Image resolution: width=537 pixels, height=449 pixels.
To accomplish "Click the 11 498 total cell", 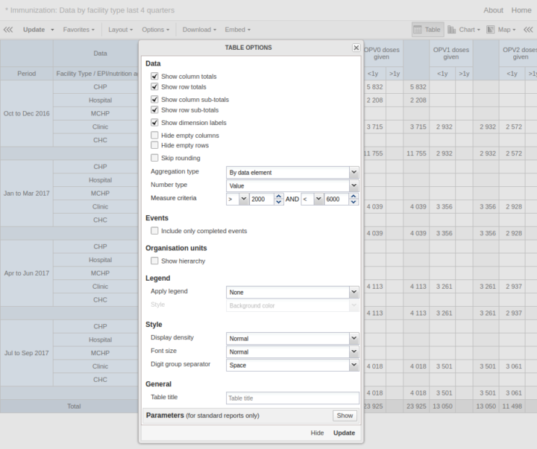I will (x=512, y=407).
